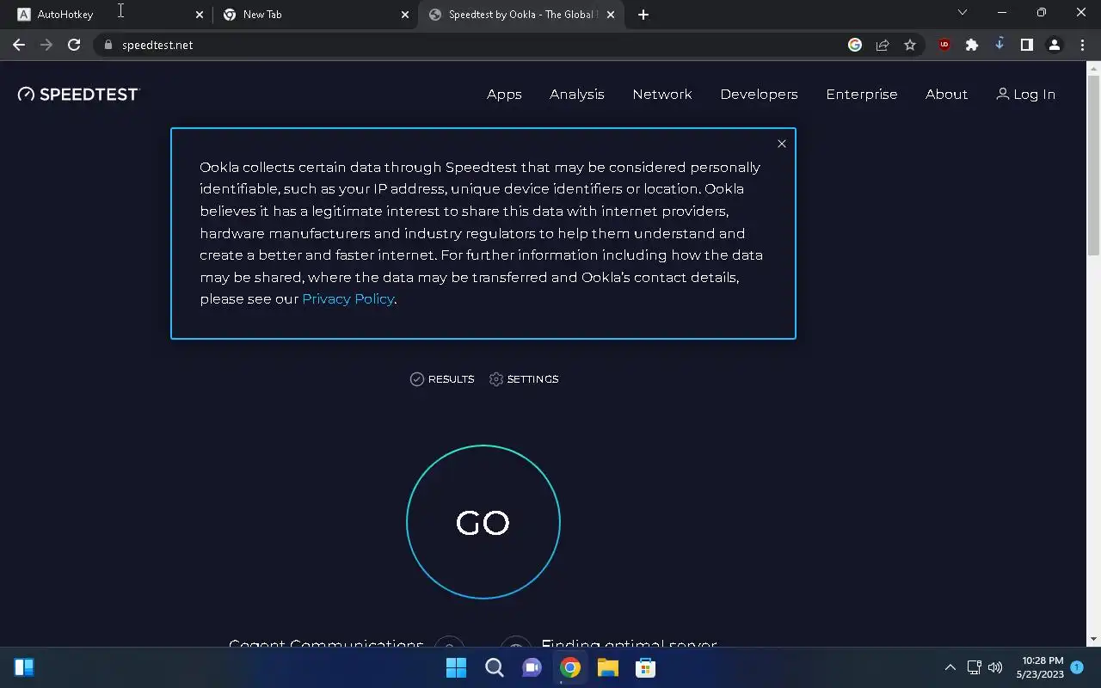Toggle the browser side panel

pyautogui.click(x=1027, y=45)
